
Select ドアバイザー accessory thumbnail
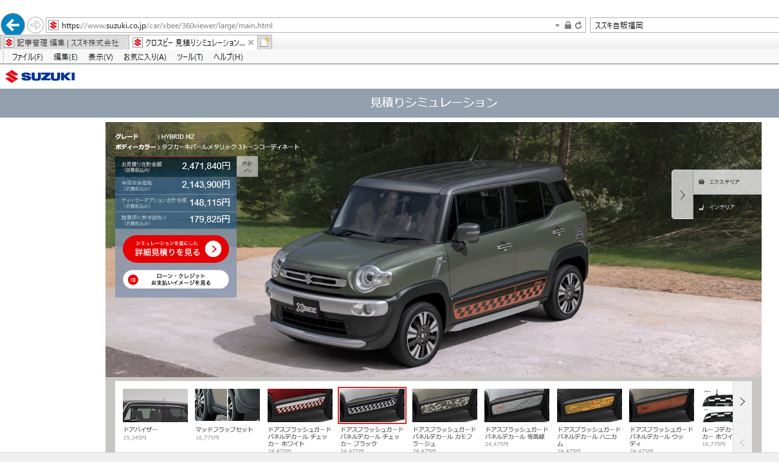pos(155,405)
